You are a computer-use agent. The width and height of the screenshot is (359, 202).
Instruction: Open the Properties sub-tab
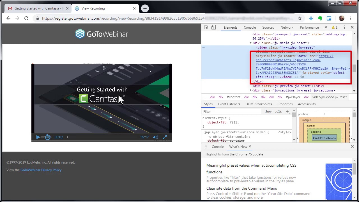point(285,104)
